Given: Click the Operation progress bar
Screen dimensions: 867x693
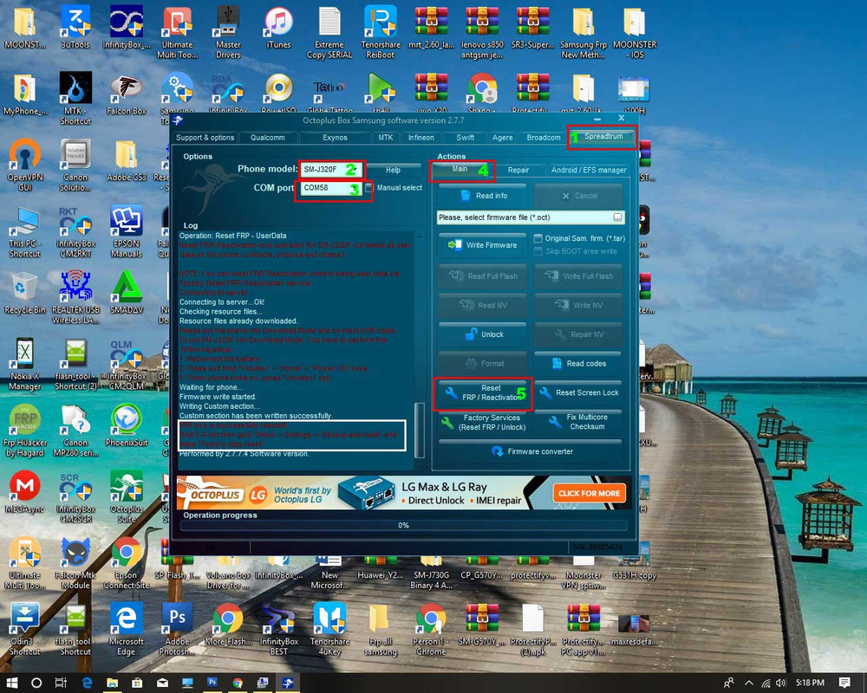Looking at the screenshot, I should 404,526.
